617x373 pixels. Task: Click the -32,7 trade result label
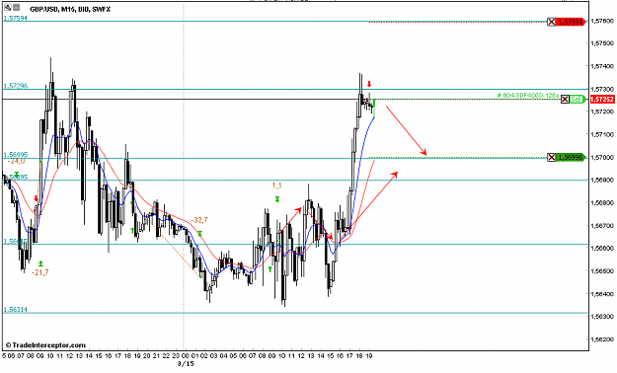coord(199,220)
